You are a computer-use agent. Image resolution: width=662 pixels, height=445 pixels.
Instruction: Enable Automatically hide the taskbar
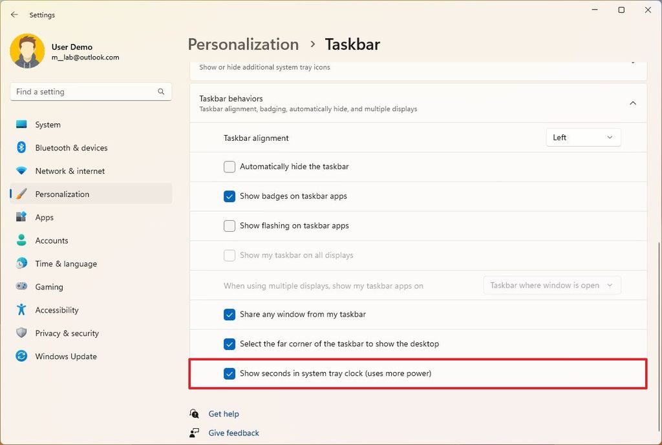(x=230, y=167)
